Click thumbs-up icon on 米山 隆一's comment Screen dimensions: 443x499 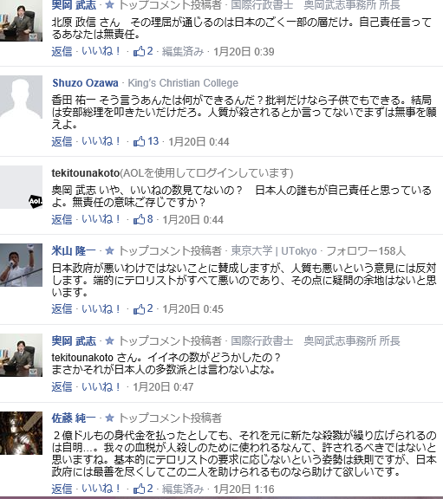pyautogui.click(x=140, y=308)
